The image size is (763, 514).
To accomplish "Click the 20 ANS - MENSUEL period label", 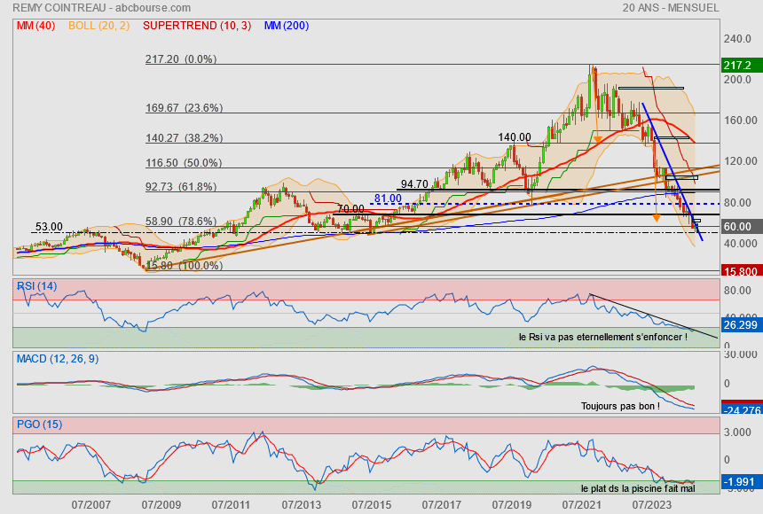I will (x=671, y=8).
